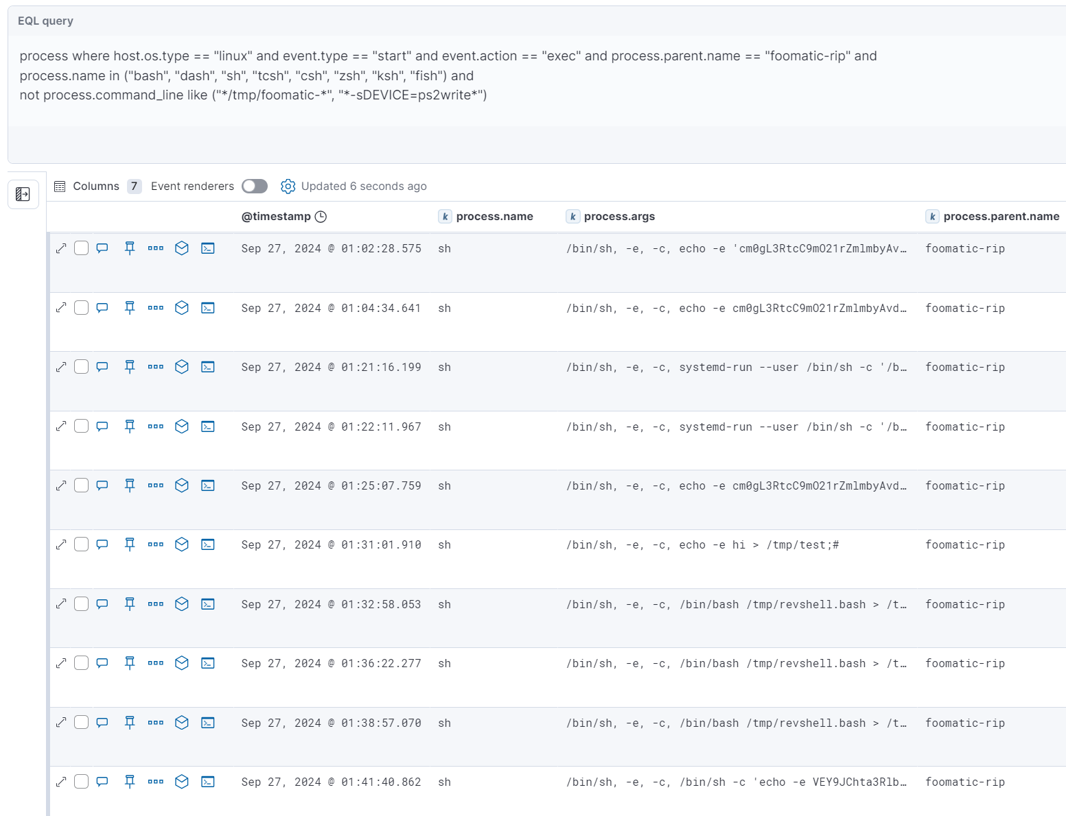Add a note to the 01:21:16.199 event
1066x816 pixels.
102,367
